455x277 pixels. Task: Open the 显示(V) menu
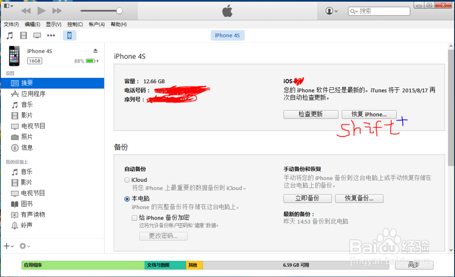pyautogui.click(x=54, y=25)
